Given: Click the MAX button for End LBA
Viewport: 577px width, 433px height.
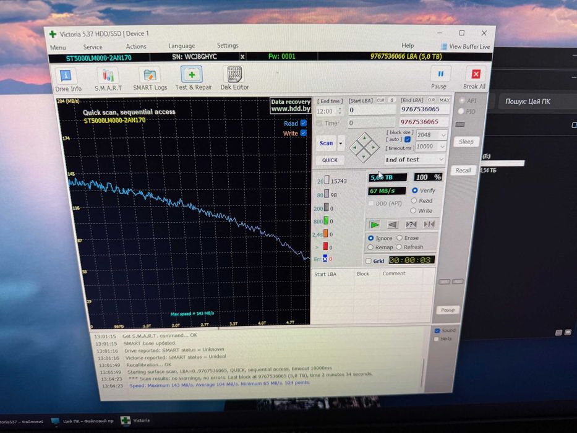Looking at the screenshot, I should click(445, 100).
